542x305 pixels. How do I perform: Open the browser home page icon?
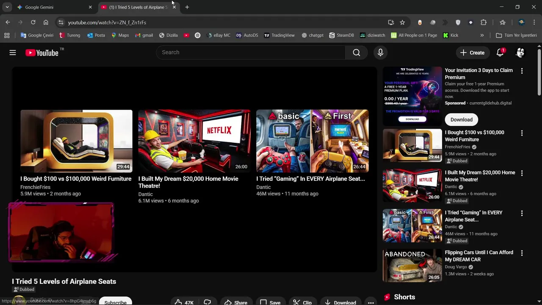pos(46,22)
